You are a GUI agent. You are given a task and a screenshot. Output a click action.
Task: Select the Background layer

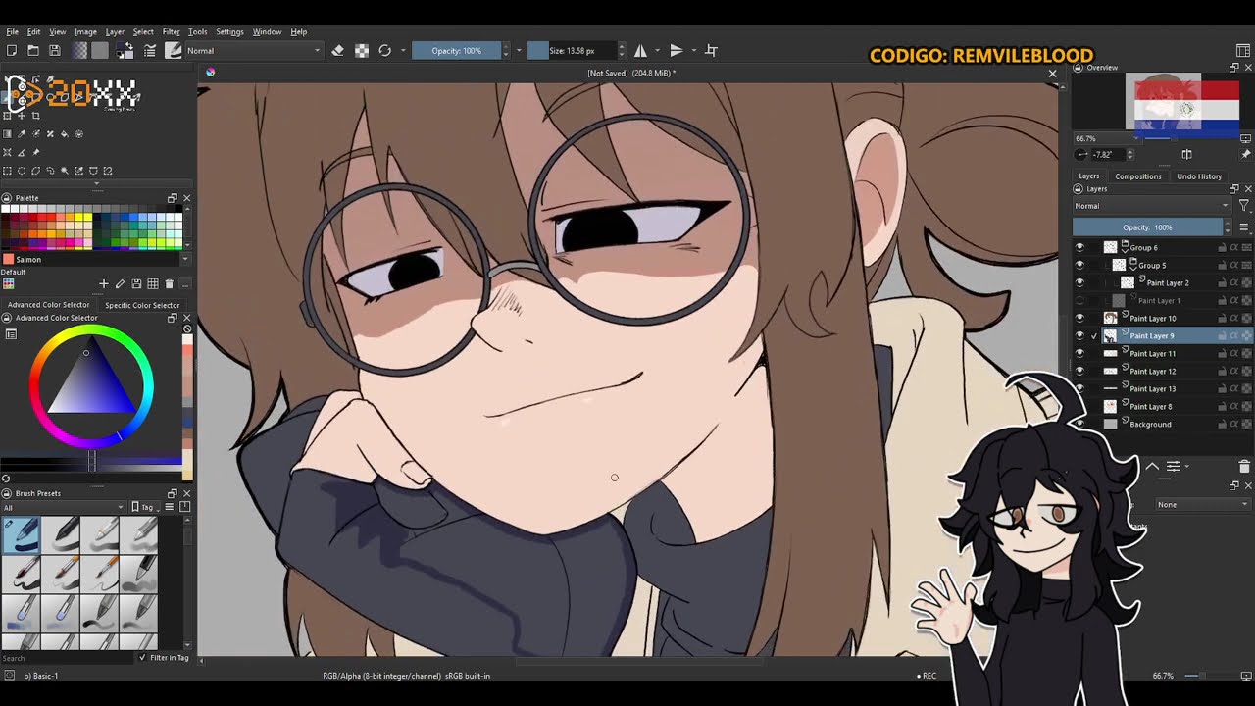1150,425
